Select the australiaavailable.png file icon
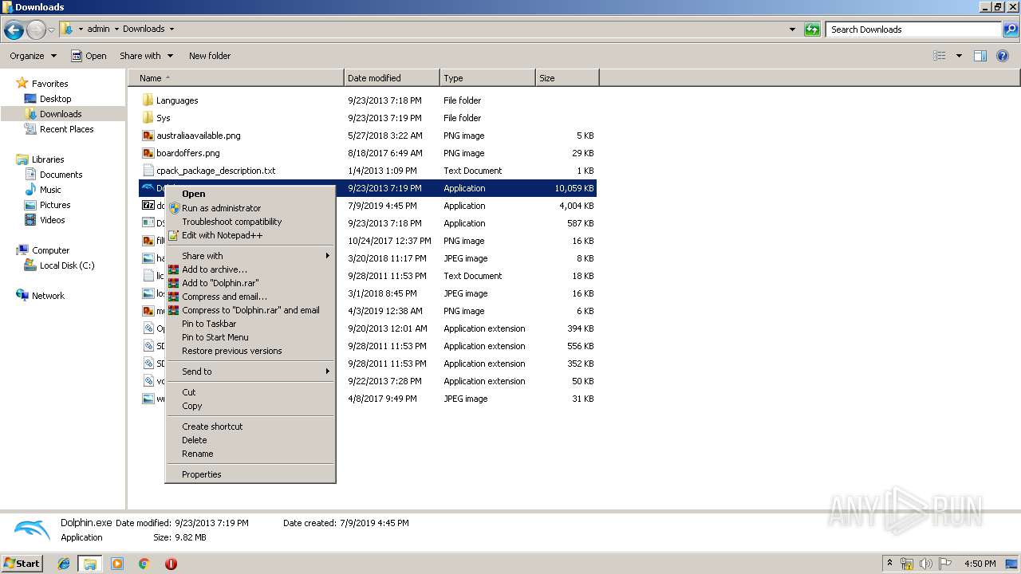This screenshot has width=1021, height=574. [x=148, y=136]
